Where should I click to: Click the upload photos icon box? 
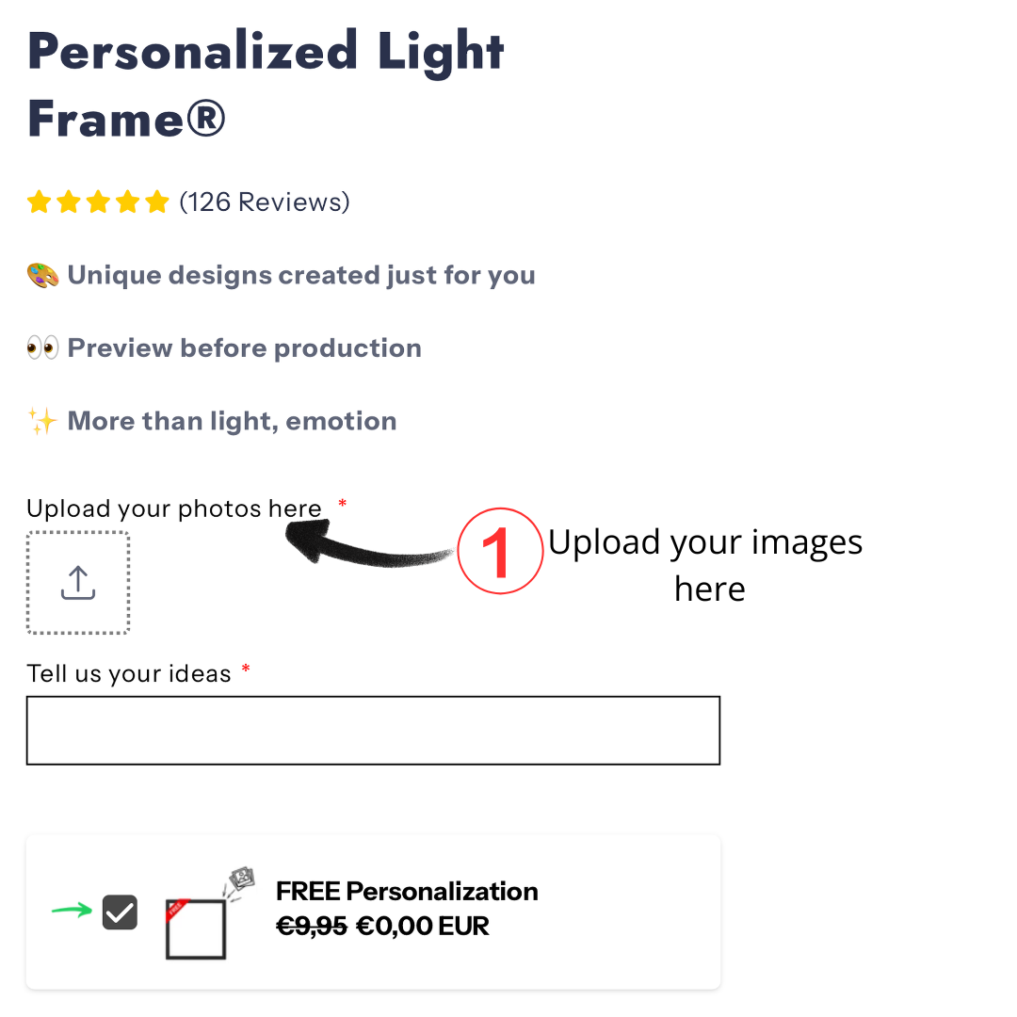(x=78, y=583)
